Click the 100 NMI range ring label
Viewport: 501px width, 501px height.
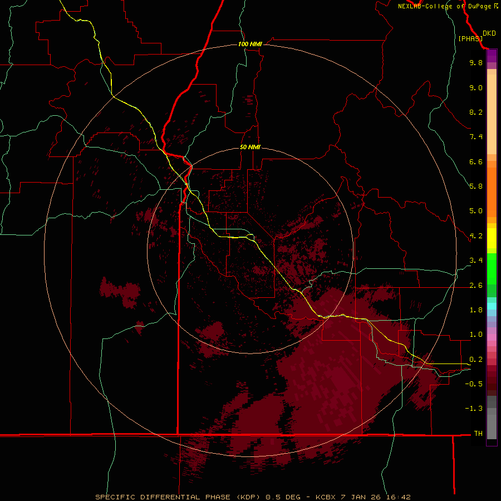pos(250,44)
